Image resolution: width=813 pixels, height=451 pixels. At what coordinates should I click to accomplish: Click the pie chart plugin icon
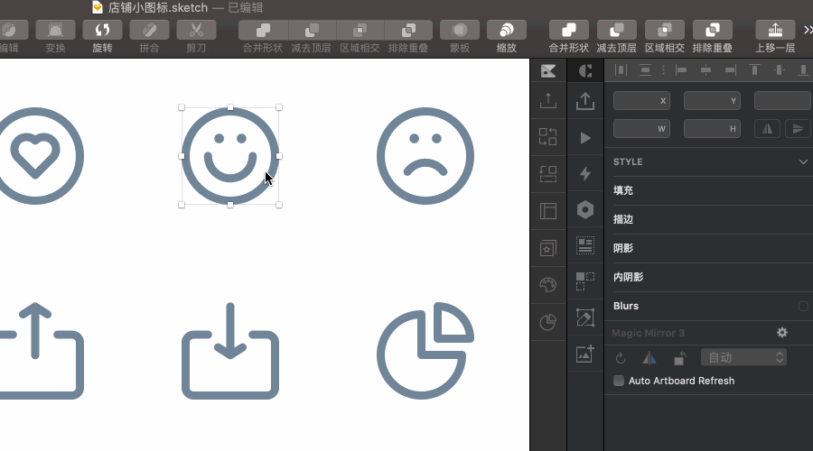[548, 322]
